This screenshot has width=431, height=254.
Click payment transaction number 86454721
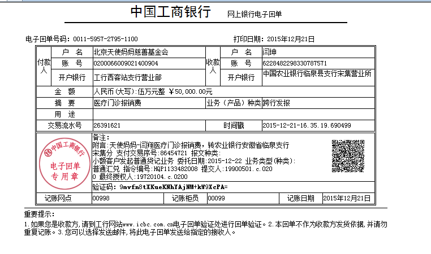point(174,153)
